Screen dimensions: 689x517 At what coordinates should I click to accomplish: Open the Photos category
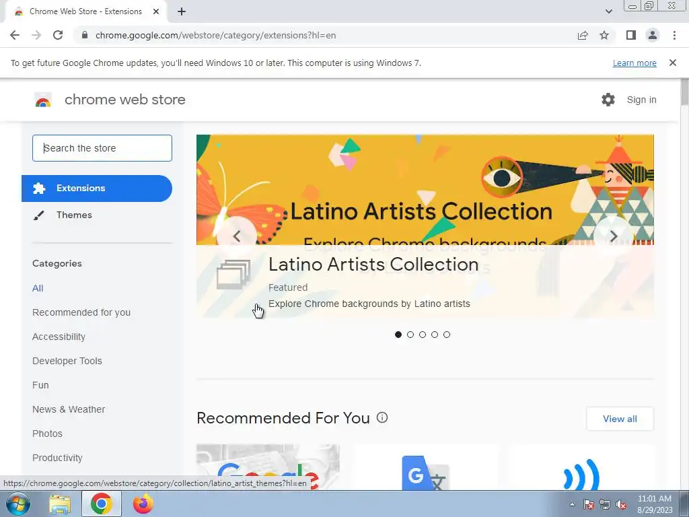tap(48, 434)
